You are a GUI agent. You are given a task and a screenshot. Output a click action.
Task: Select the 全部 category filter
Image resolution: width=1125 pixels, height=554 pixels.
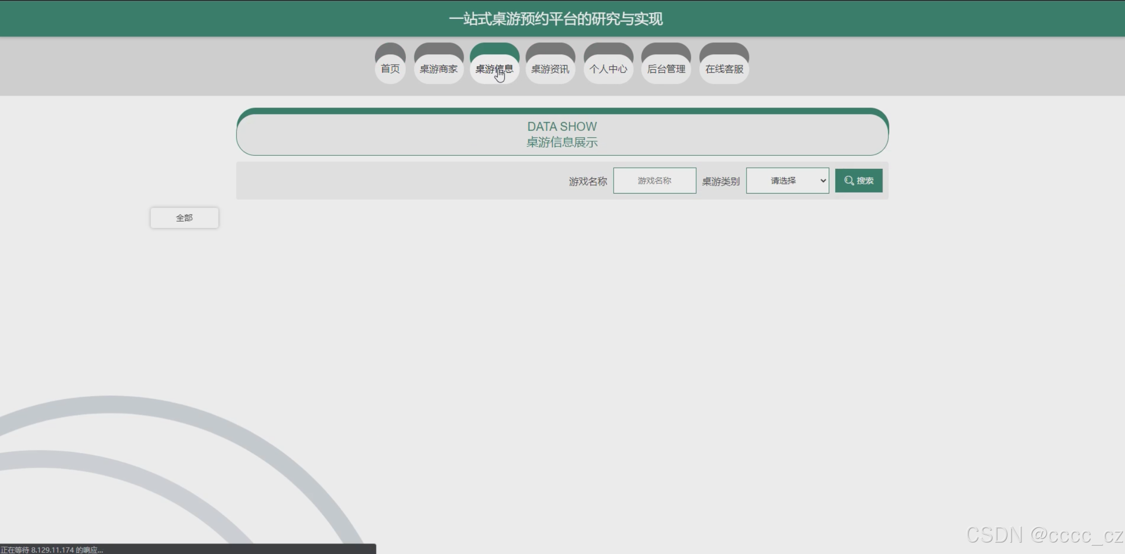(184, 218)
